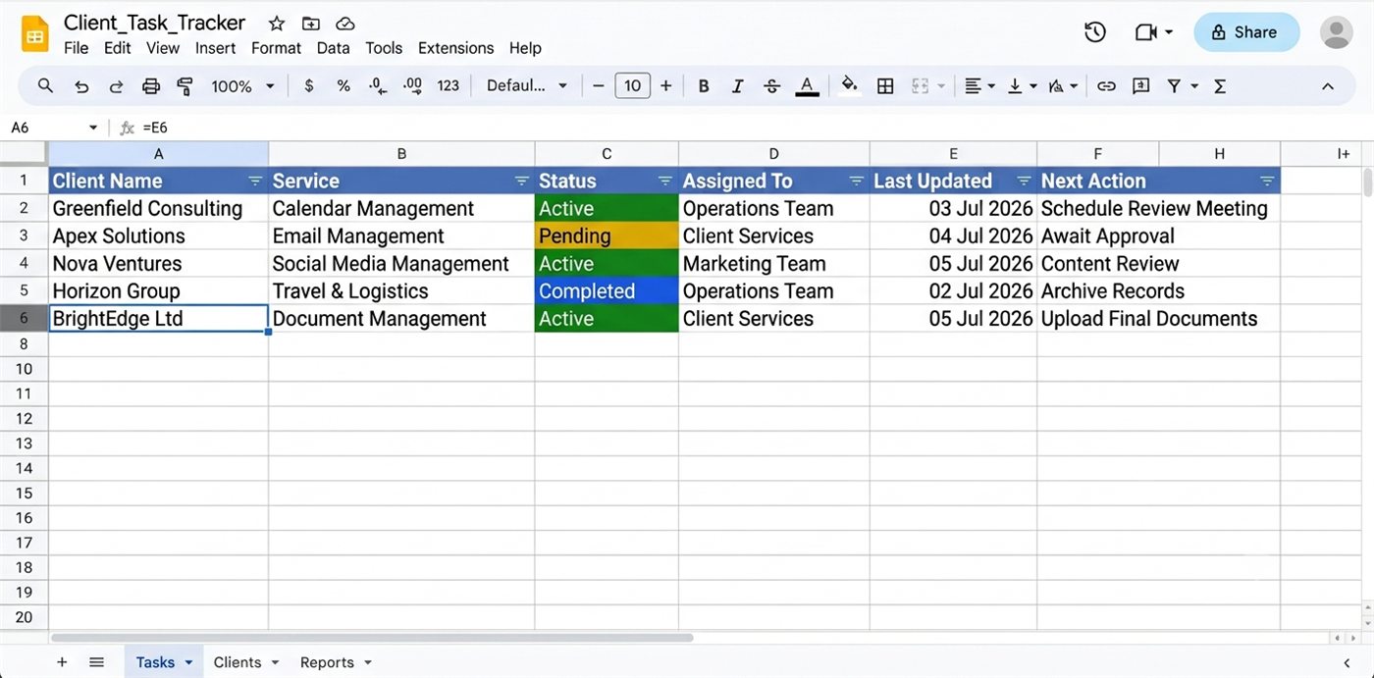Toggle the Next Action column filter
The width and height of the screenshot is (1374, 678).
[1267, 181]
